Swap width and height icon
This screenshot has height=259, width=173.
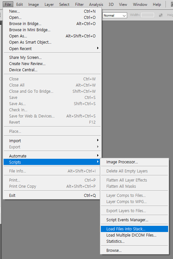161,15
